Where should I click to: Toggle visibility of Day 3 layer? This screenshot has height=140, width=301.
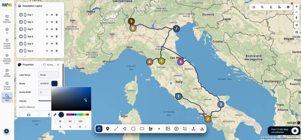[x=52, y=29]
